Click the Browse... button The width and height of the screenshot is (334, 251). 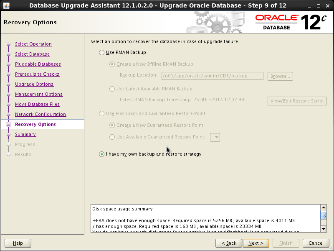tap(280, 76)
